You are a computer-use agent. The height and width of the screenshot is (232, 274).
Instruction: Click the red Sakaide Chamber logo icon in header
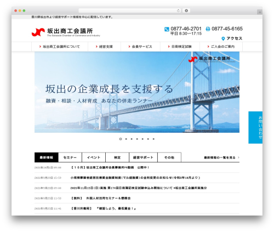pos(38,32)
